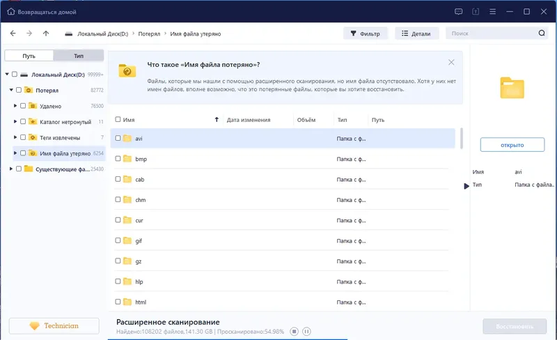Expand the 'Удалено' tree node
557x340 pixels.
click(x=15, y=106)
